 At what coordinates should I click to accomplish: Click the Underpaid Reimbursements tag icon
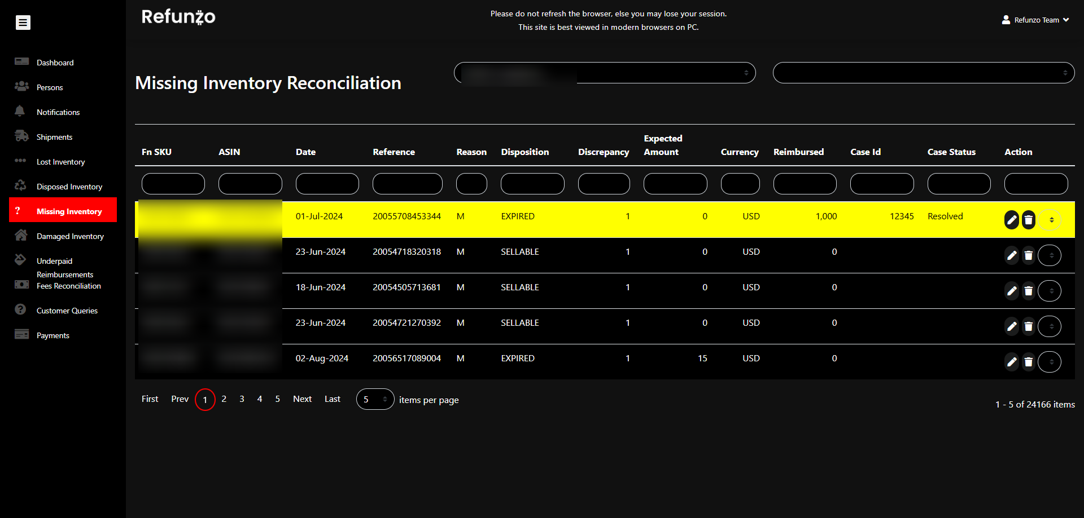click(x=20, y=259)
